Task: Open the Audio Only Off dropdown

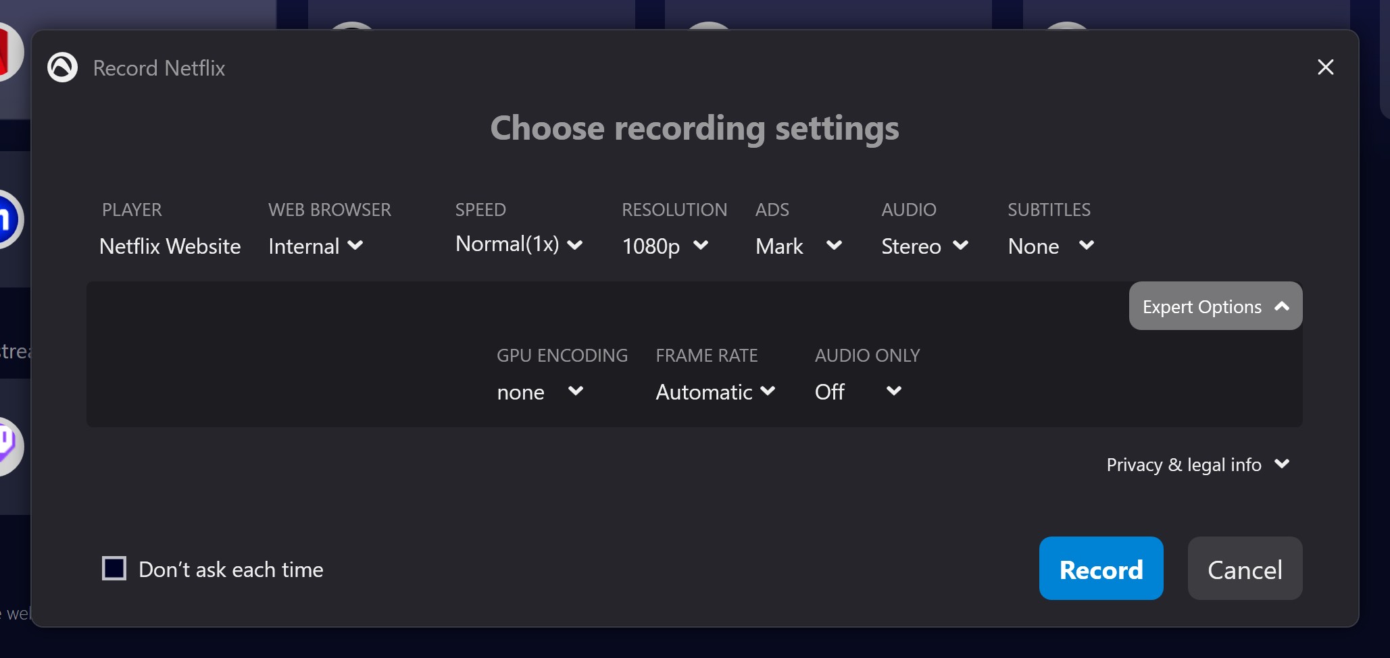Action: coord(858,392)
